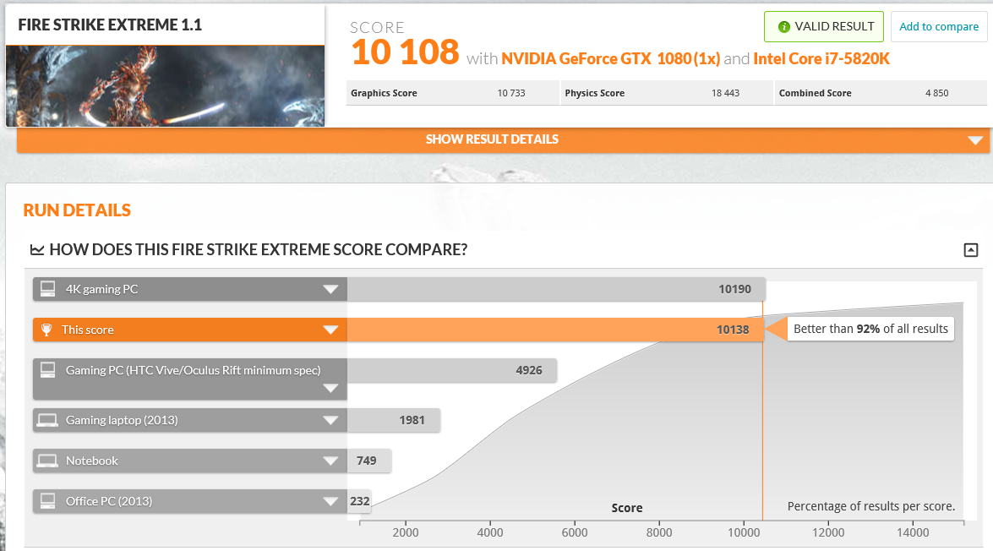Expand the Gaming laptop (2013) dropdown arrow

(330, 420)
